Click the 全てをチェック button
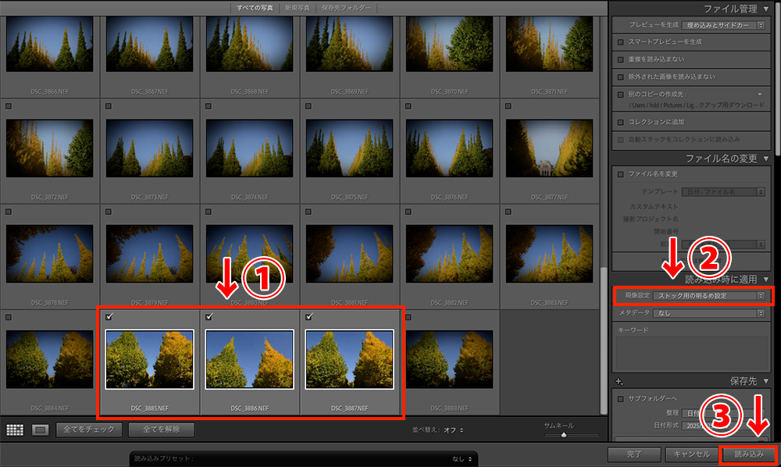 coord(89,430)
